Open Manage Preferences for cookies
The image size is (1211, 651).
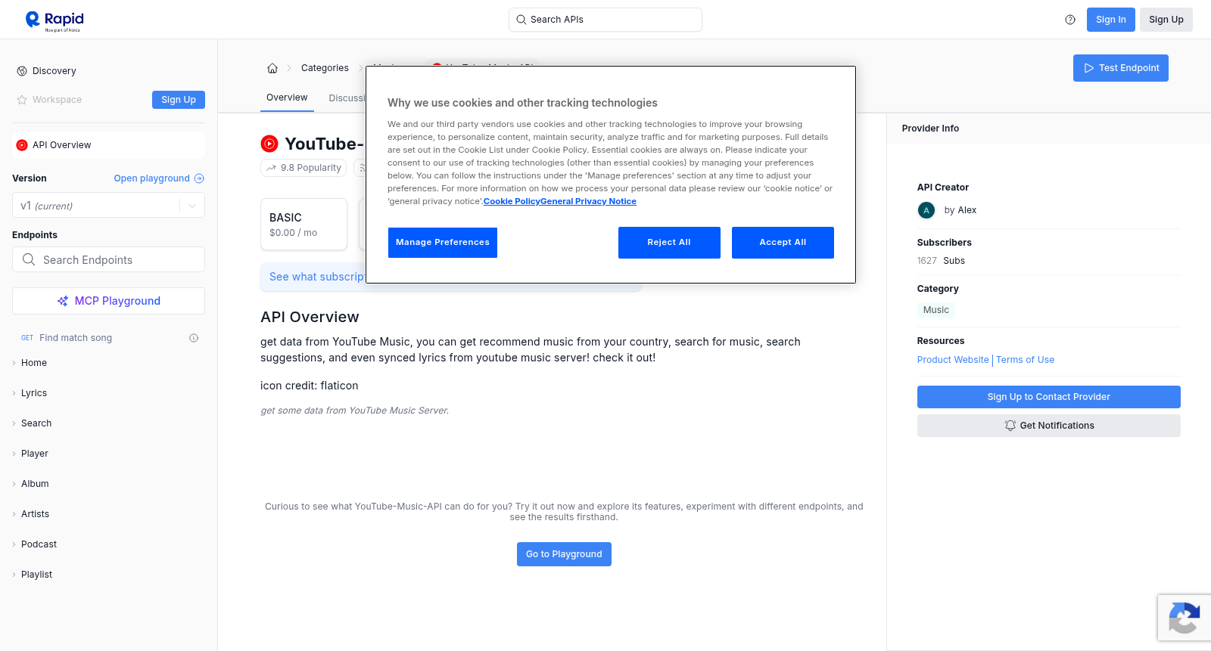tap(443, 243)
